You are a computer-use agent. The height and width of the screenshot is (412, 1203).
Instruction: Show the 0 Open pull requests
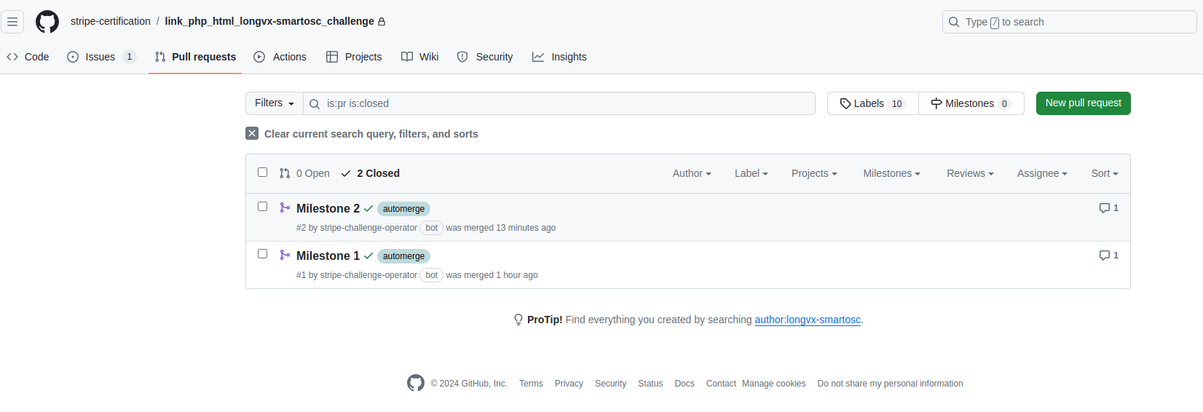click(304, 173)
